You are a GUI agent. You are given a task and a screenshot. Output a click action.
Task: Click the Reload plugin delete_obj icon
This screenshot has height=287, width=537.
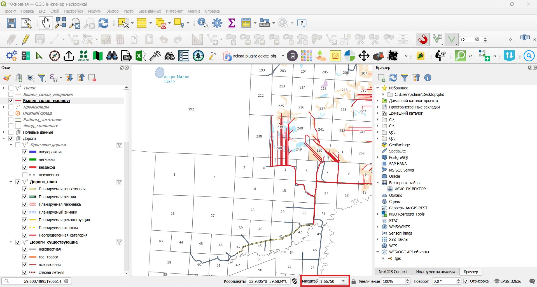[x=227, y=56]
